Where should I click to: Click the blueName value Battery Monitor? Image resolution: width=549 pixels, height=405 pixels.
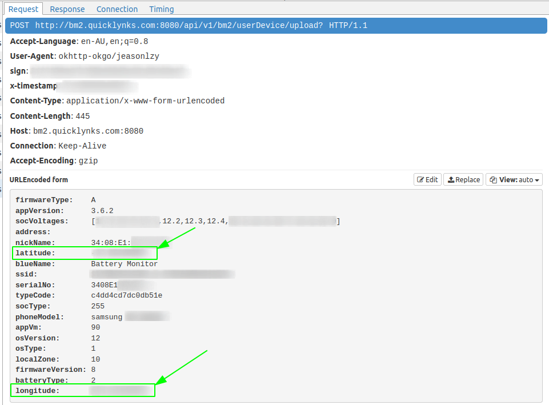click(124, 264)
